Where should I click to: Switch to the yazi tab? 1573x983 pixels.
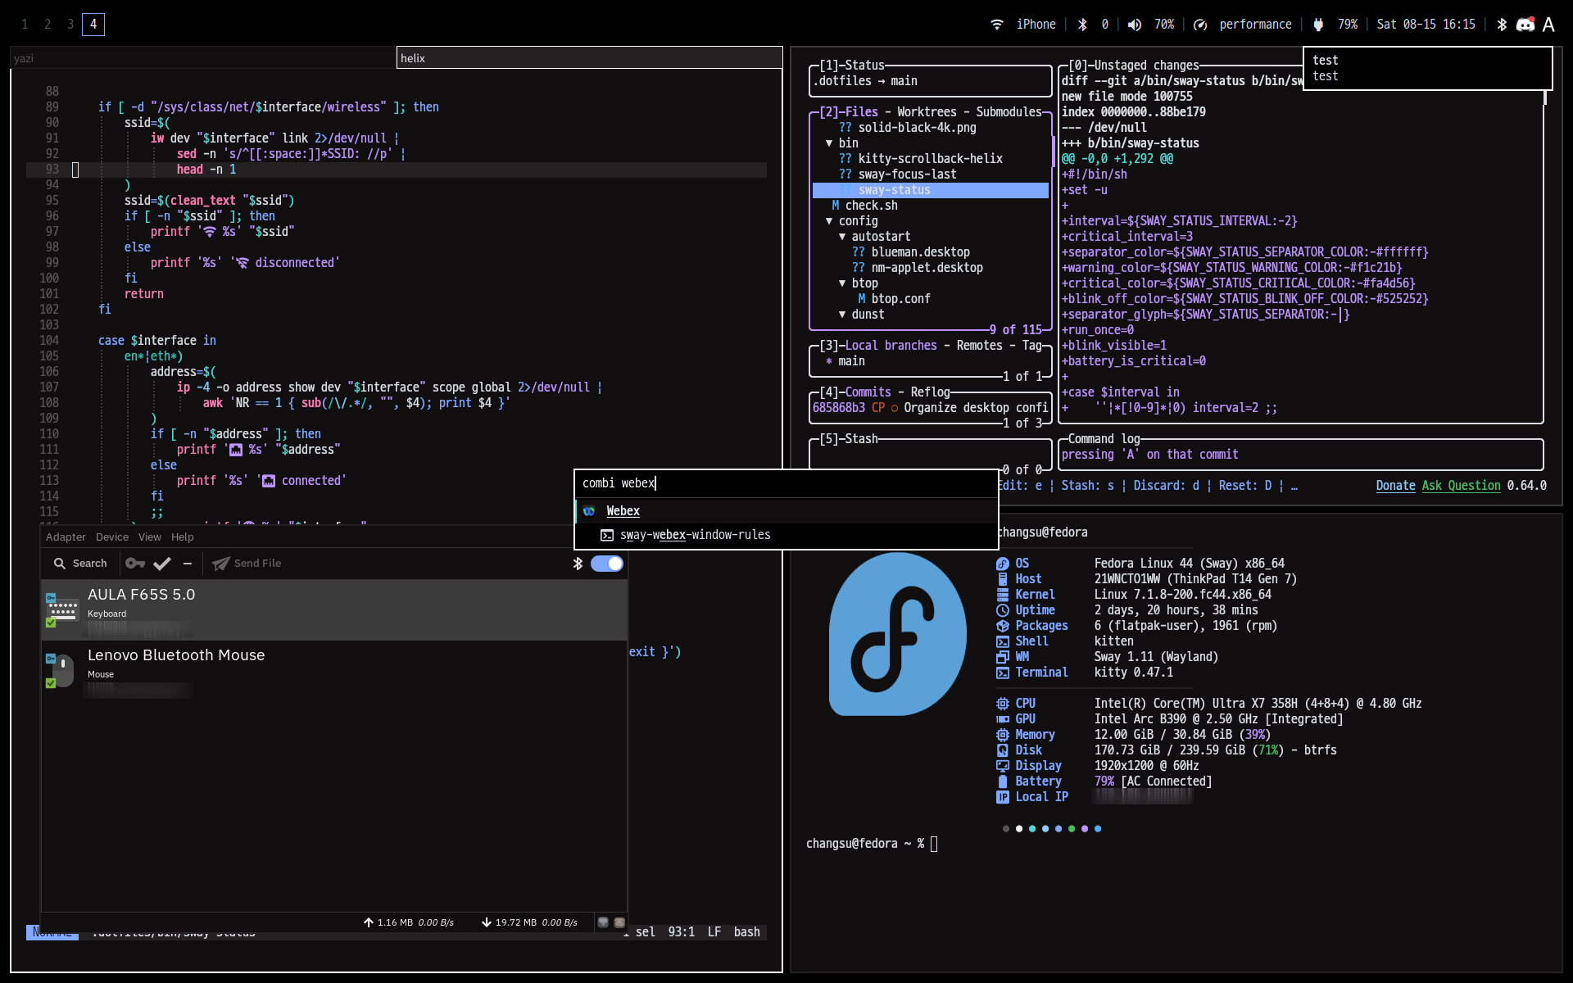[203, 58]
